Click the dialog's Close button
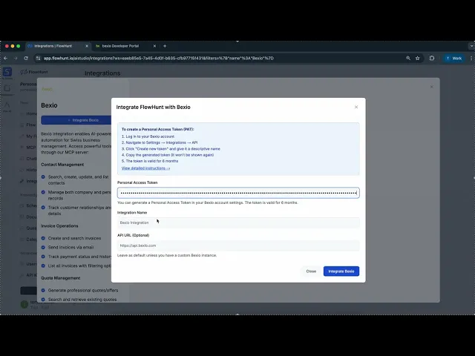Viewport: 475px width, 356px height. (x=311, y=271)
